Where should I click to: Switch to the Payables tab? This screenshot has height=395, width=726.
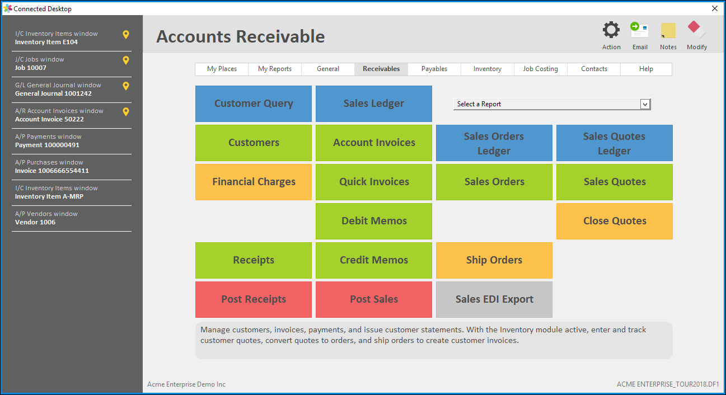click(x=434, y=69)
